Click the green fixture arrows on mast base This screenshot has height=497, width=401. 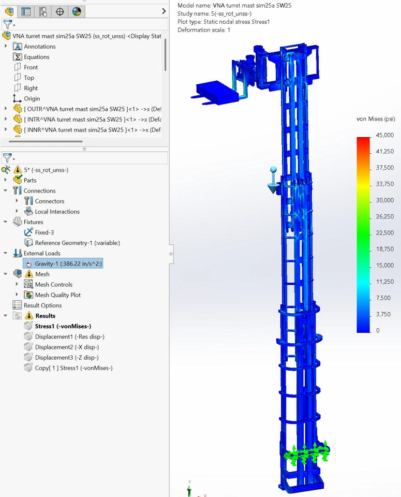306,452
